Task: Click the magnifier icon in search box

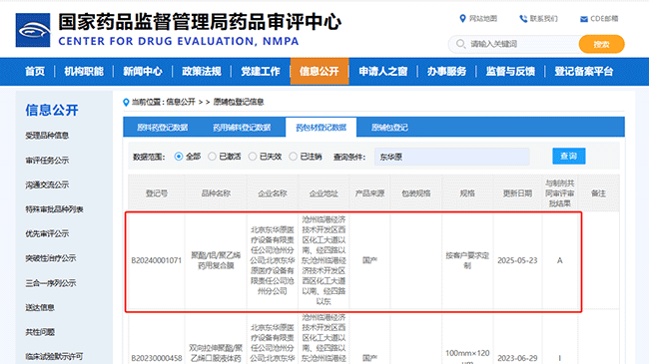Action: tap(460, 44)
